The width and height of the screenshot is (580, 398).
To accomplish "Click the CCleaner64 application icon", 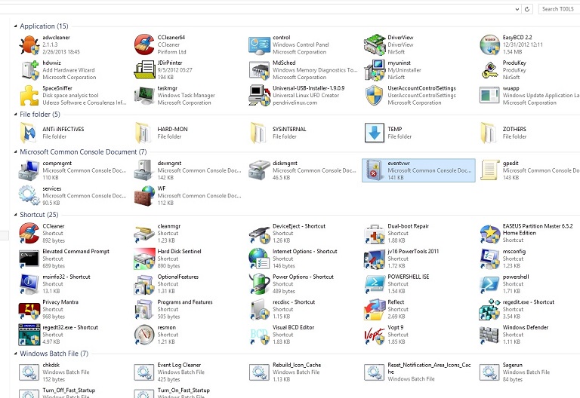I will (x=144, y=44).
